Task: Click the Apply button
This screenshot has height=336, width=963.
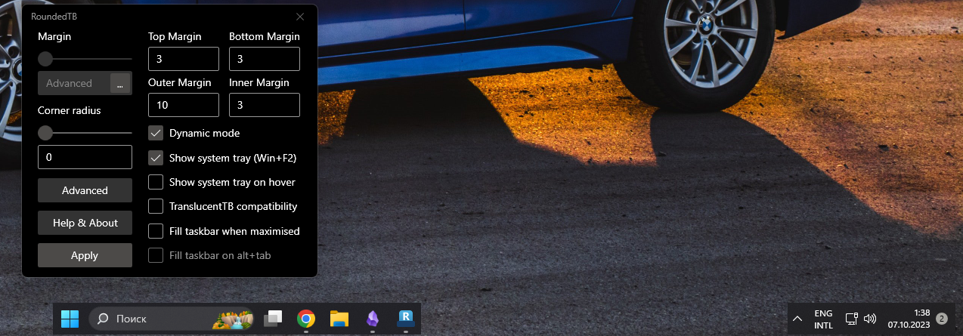Action: 85,255
